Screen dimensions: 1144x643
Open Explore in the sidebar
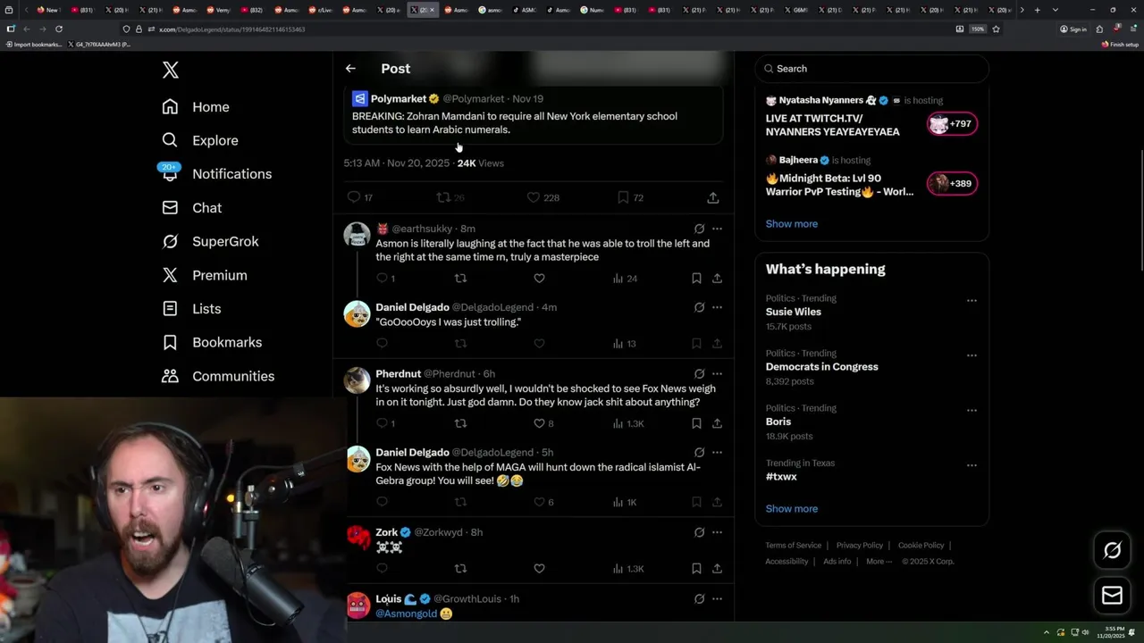200,140
